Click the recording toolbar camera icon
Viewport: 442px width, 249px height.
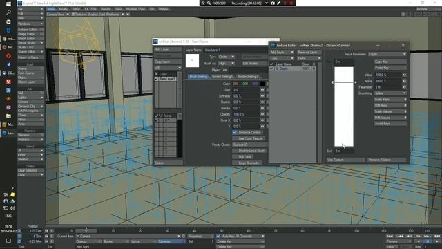tap(273, 3)
